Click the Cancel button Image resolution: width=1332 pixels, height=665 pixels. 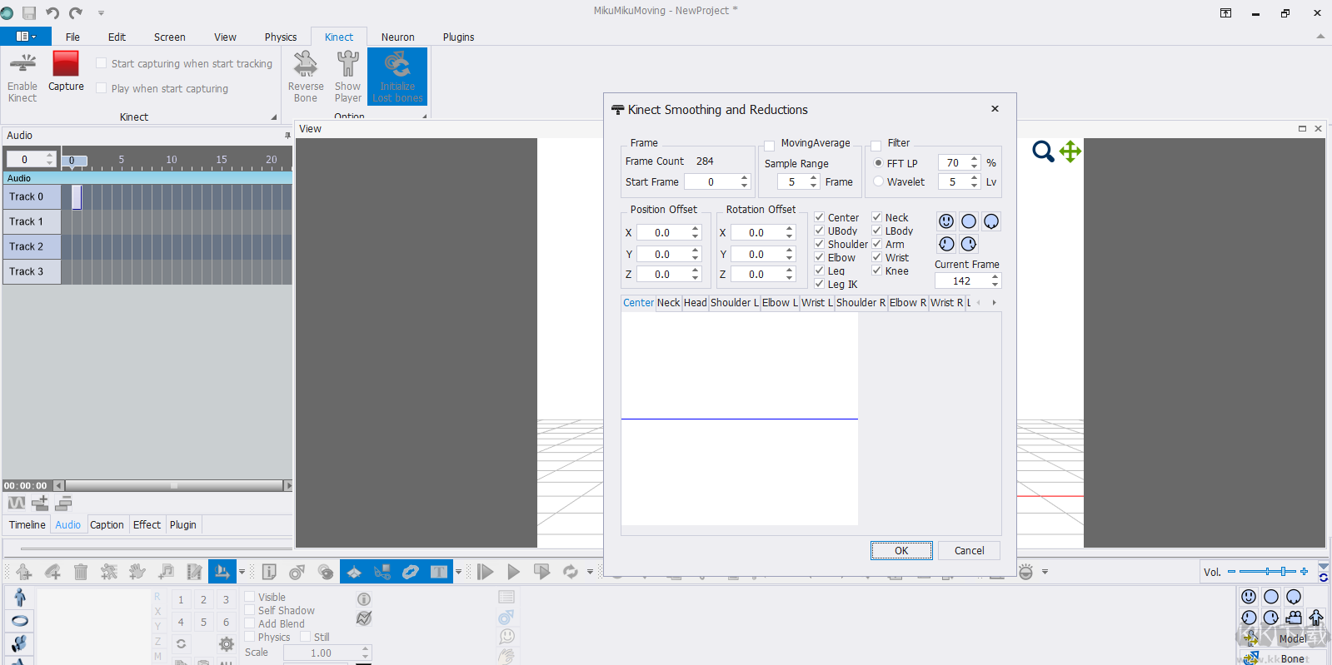tap(969, 551)
